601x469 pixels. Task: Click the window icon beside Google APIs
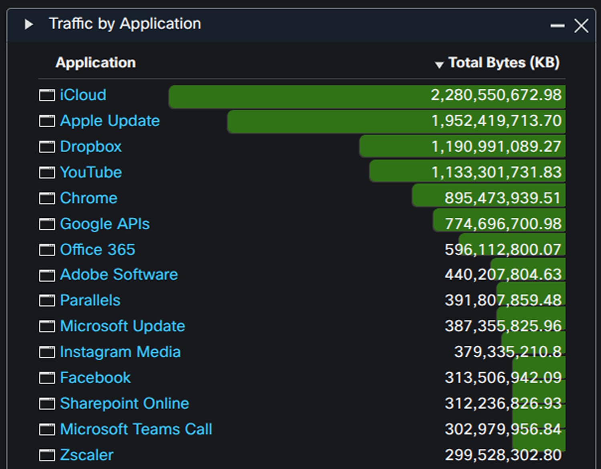click(47, 224)
